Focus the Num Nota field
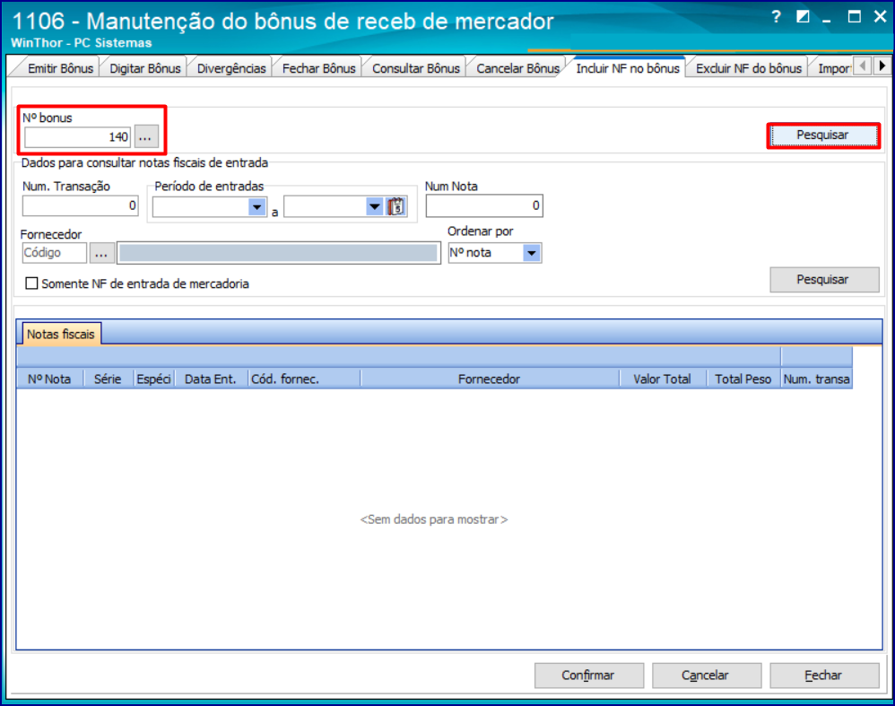 coord(484,206)
